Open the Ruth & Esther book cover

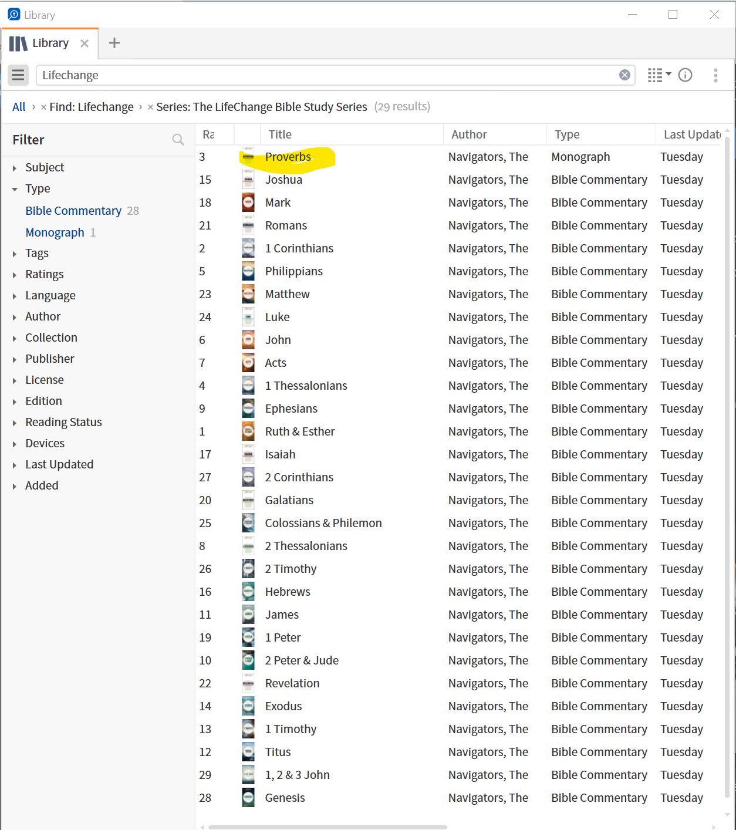point(248,431)
